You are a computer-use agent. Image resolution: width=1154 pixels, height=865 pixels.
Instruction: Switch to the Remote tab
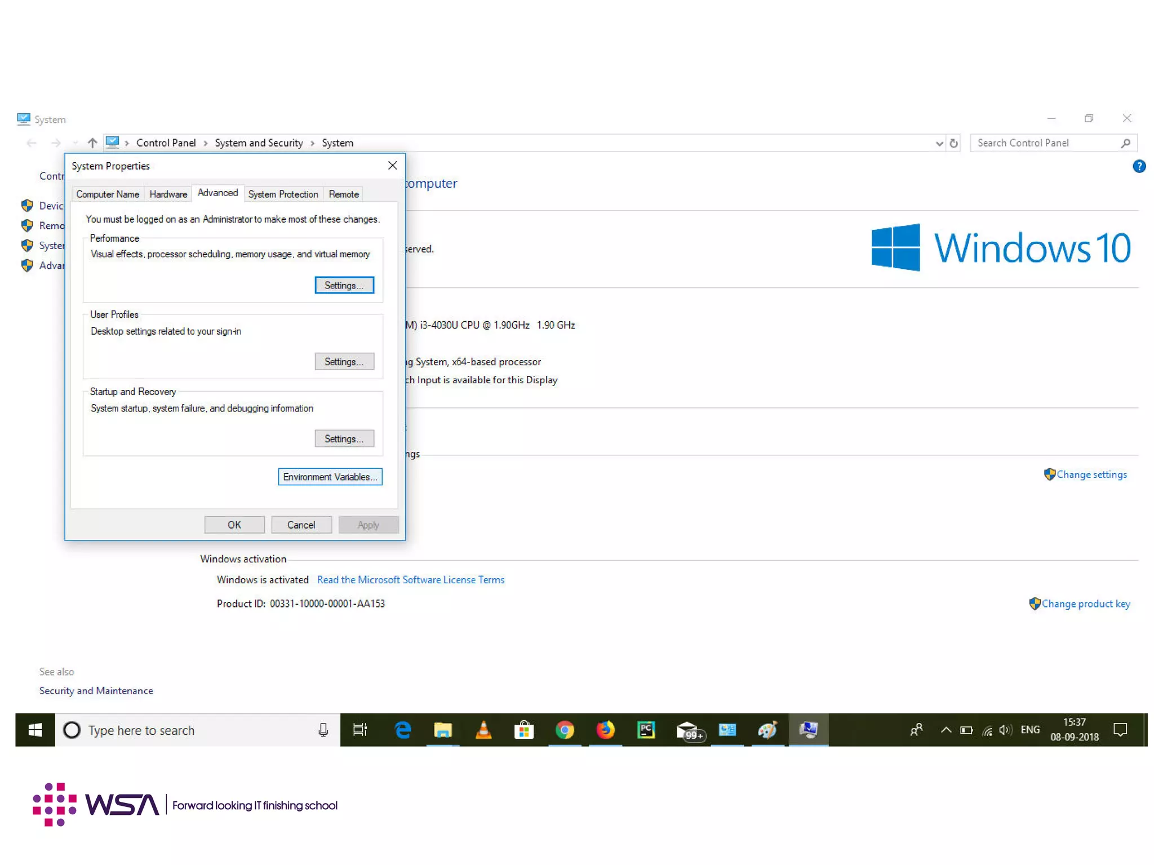tap(344, 194)
